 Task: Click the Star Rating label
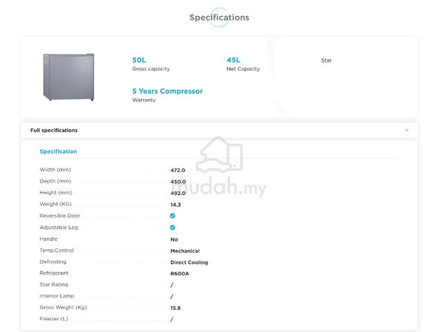click(x=54, y=285)
